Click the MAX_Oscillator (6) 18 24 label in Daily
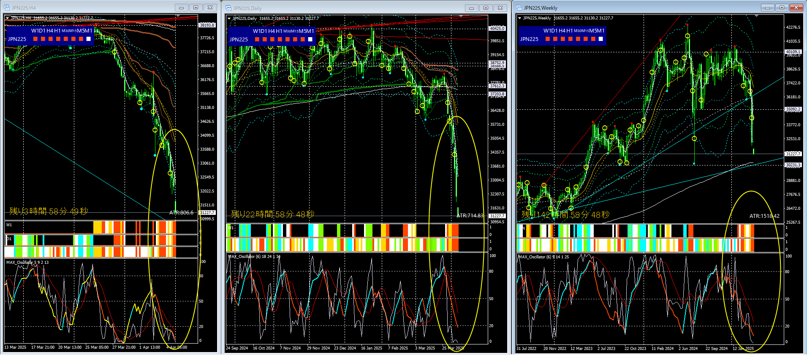 pos(254,256)
